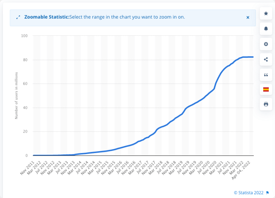The width and height of the screenshot is (275, 198).
Task: Close the Zoomable Statistic banner
Action: (248, 17)
